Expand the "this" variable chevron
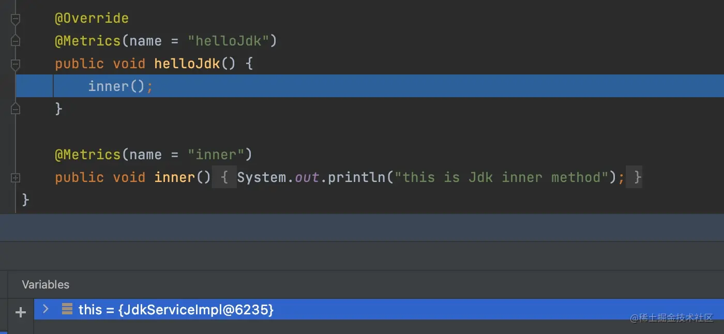The width and height of the screenshot is (724, 334). click(46, 309)
